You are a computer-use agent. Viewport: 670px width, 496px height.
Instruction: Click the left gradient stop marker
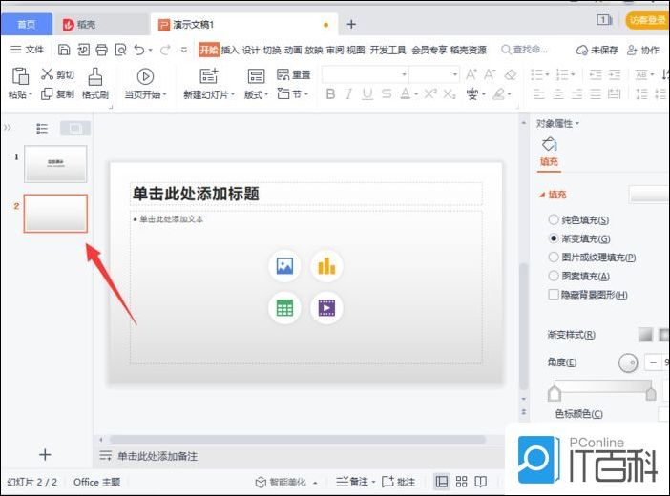point(555,393)
